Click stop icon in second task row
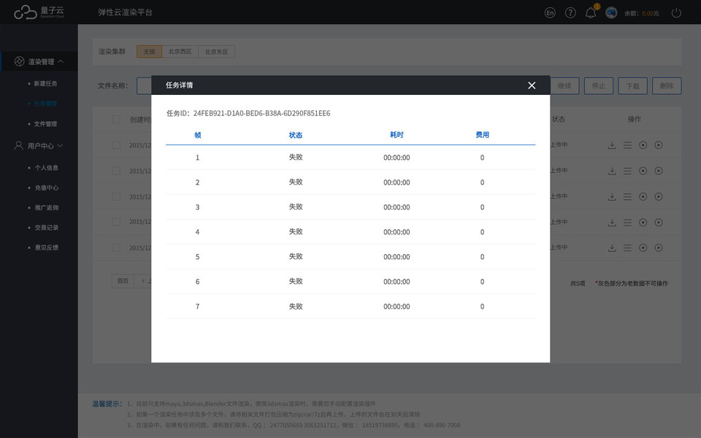 643,171
